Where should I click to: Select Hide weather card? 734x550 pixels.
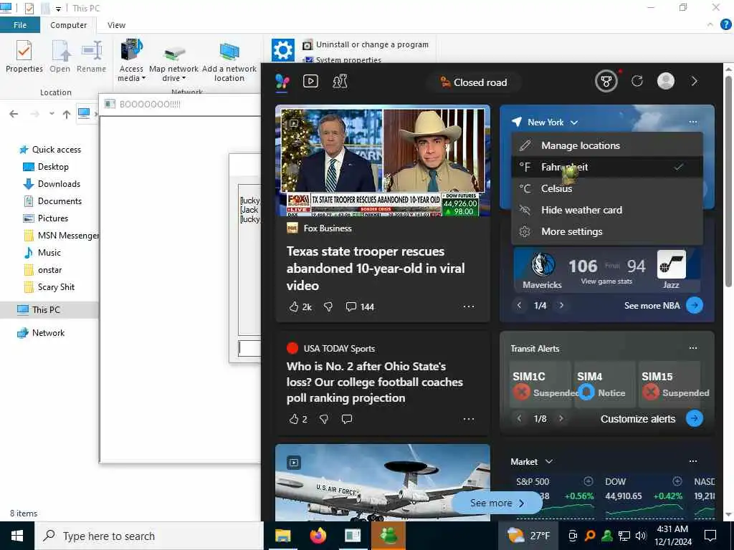607,210
